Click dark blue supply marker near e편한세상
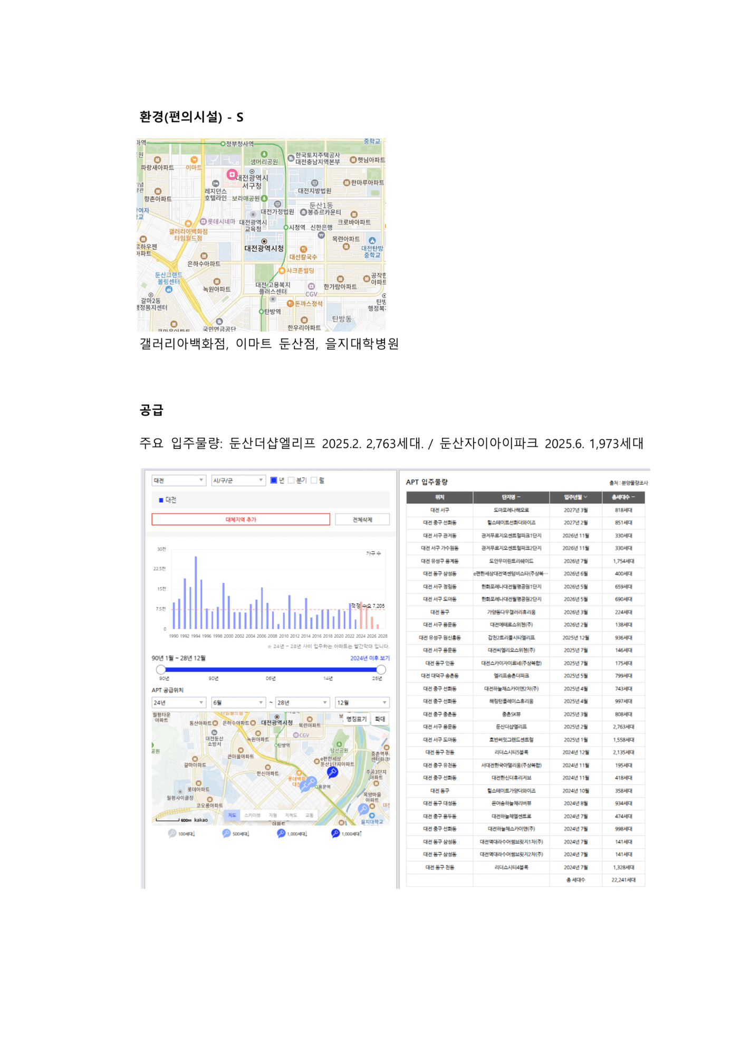 point(332,772)
